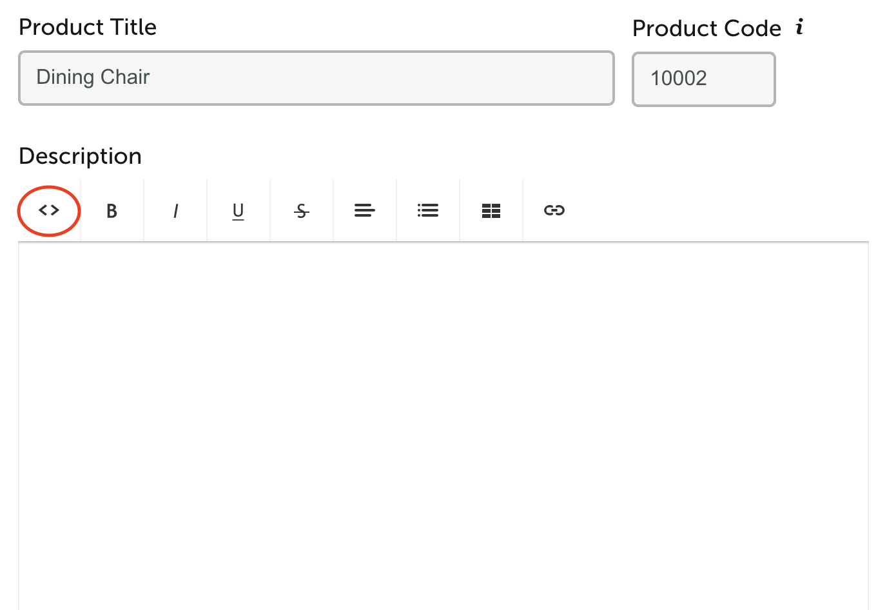This screenshot has height=610, width=887.
Task: Open the text alignment options
Action: (364, 210)
